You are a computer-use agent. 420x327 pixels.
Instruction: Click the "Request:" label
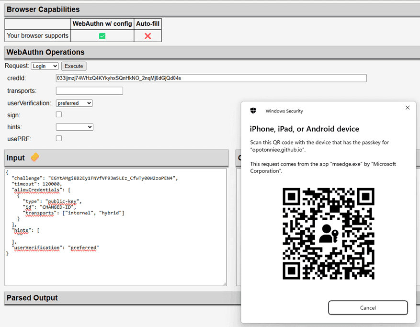pyautogui.click(x=17, y=66)
